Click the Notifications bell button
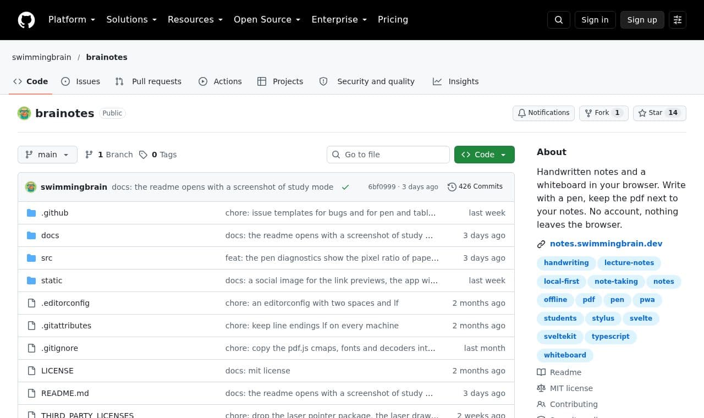704x418 pixels. pyautogui.click(x=543, y=113)
